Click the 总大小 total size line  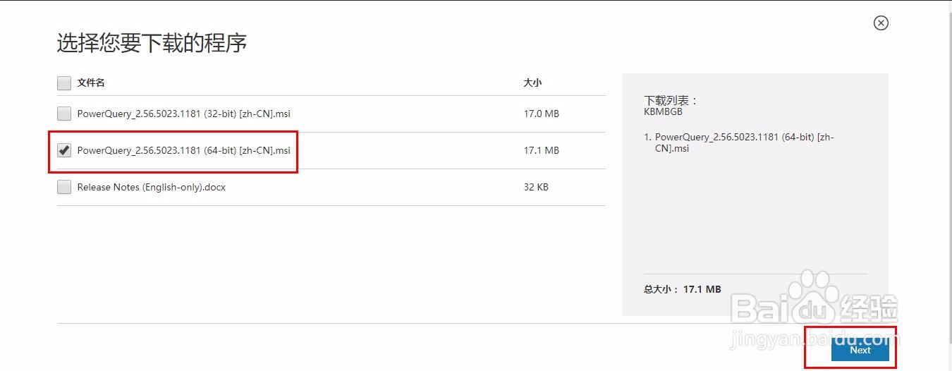682,289
